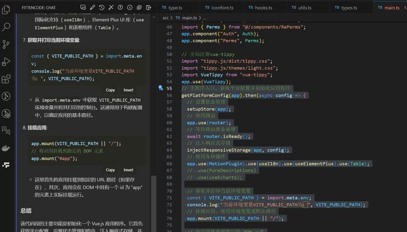Click 'app.mount("#app")' line in chat snippet
This screenshot has width=407, height=232.
[x=54, y=158]
